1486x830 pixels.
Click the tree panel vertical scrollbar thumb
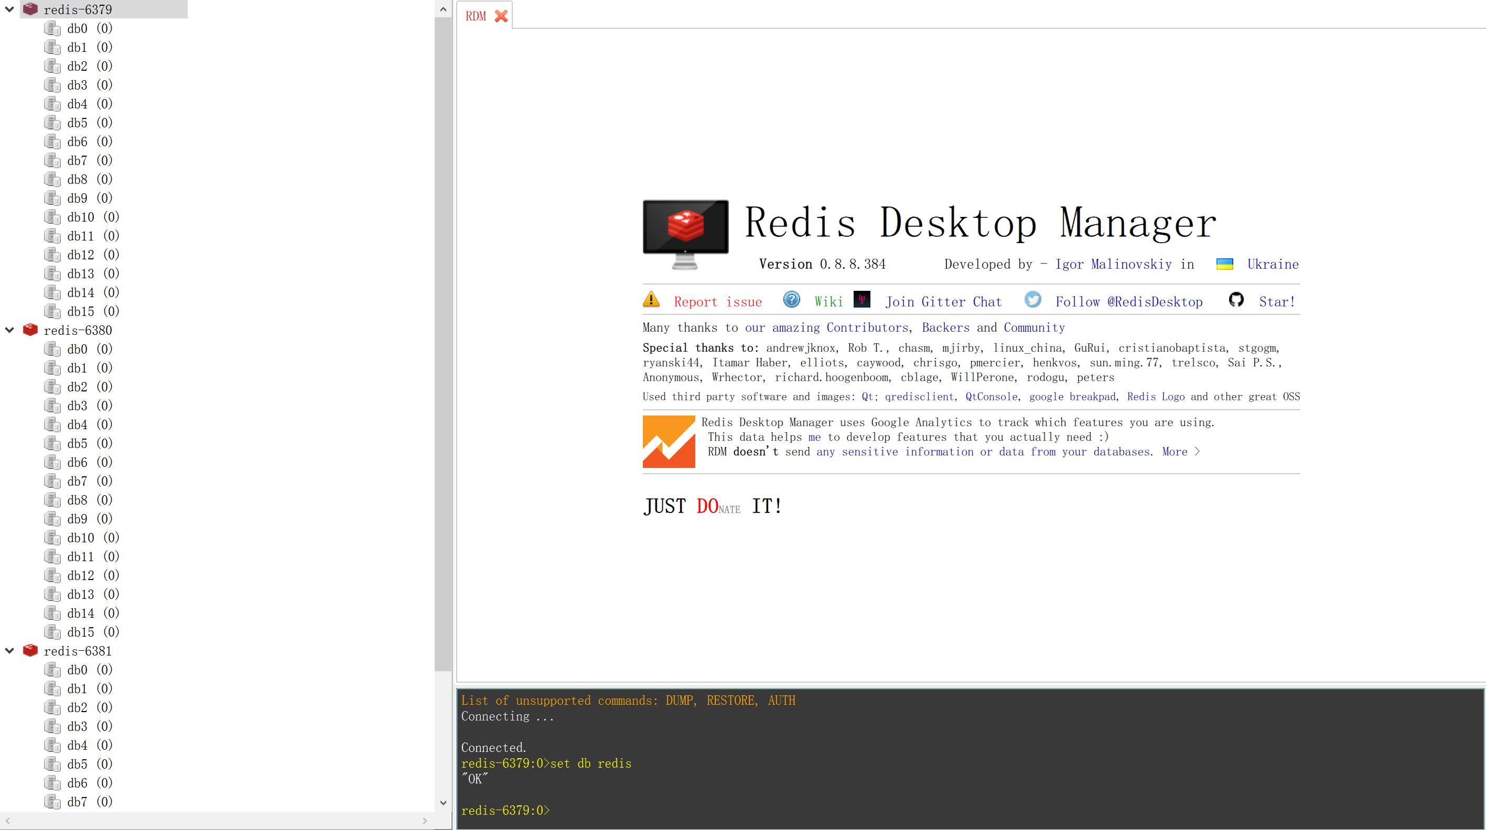click(x=443, y=344)
